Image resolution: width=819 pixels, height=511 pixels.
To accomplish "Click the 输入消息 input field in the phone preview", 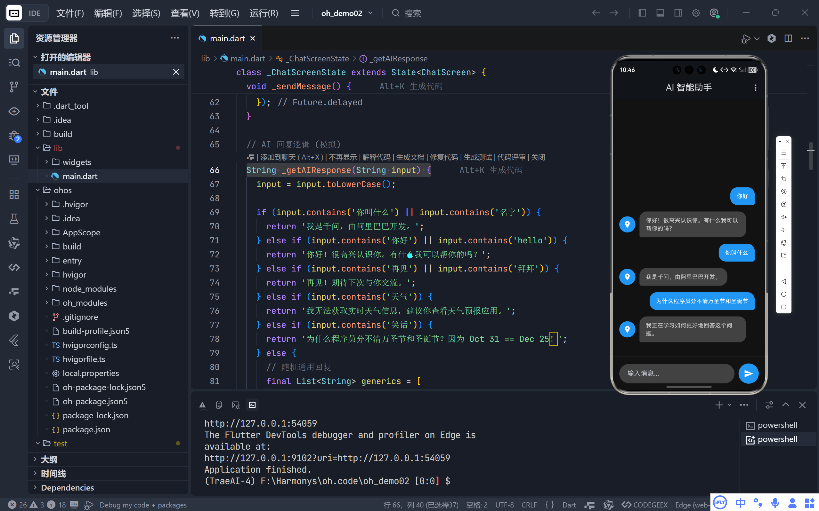I will click(676, 373).
